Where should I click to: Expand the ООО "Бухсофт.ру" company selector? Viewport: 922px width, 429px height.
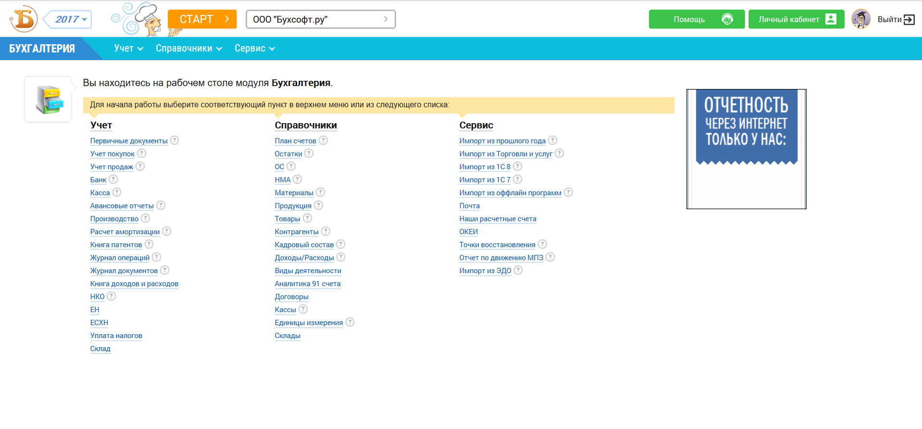(321, 19)
